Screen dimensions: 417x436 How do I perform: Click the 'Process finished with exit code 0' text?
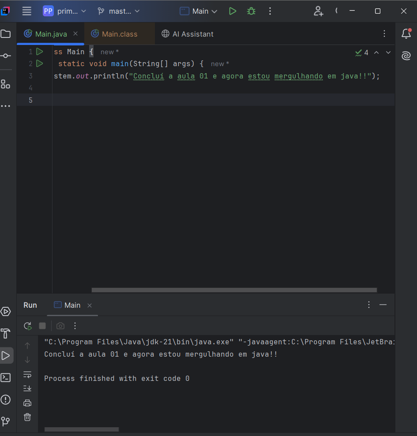(x=117, y=378)
